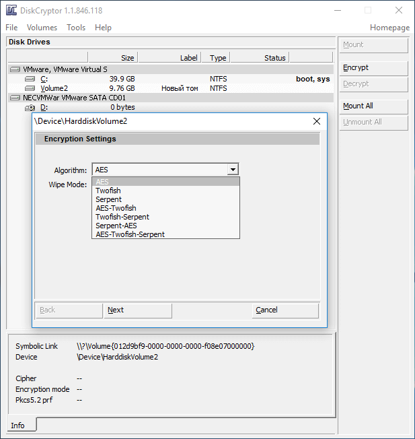
Task: Click the Status column header
Action: coord(260,58)
